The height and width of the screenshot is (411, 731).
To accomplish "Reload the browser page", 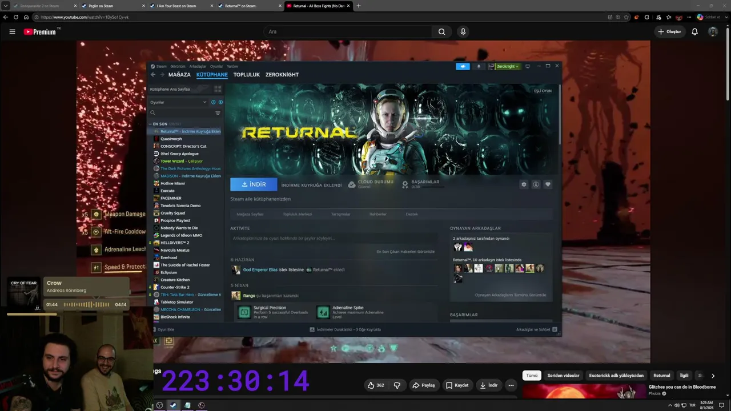I will [x=16, y=17].
